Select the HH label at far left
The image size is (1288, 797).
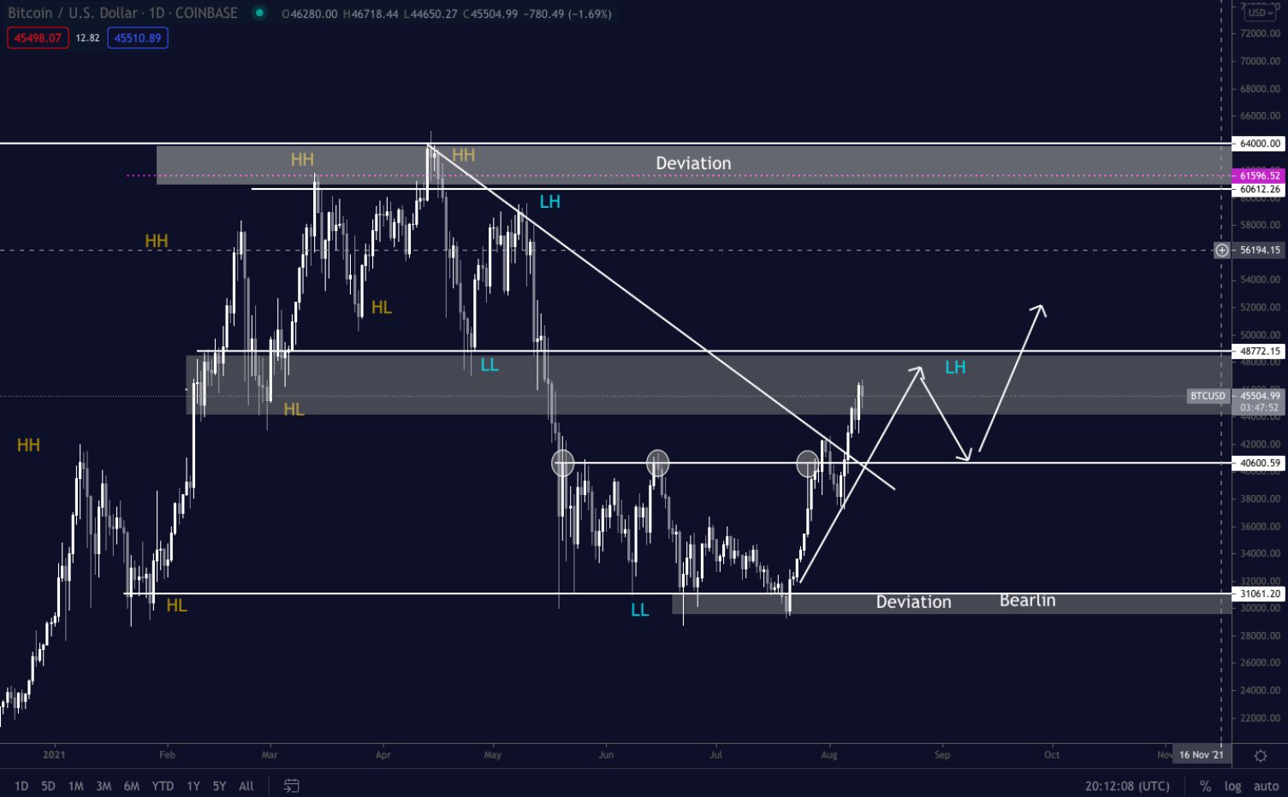pos(28,445)
